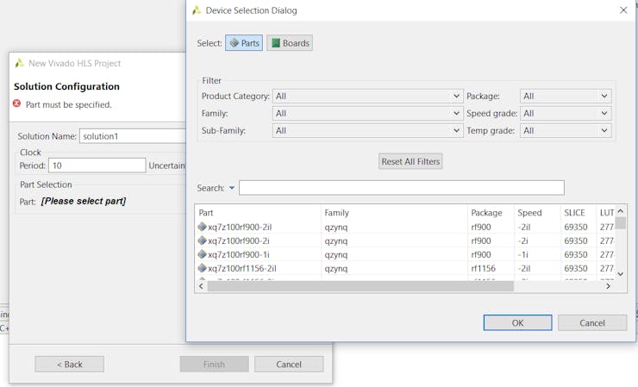This screenshot has width=638, height=387.
Task: Click the New Vivado HLS Project title icon
Action: point(20,63)
